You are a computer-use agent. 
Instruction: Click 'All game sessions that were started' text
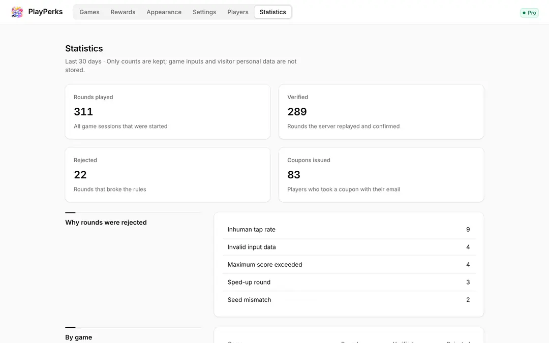(x=120, y=127)
